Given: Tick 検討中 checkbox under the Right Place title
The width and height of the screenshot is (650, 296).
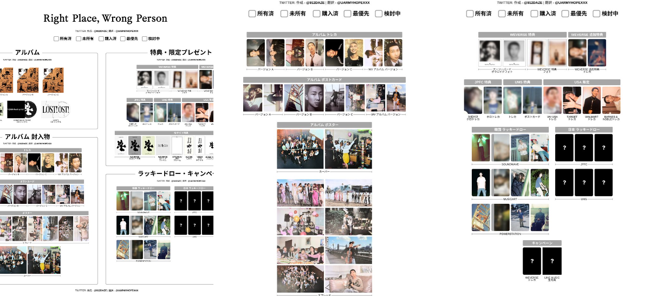Looking at the screenshot, I should pos(145,39).
